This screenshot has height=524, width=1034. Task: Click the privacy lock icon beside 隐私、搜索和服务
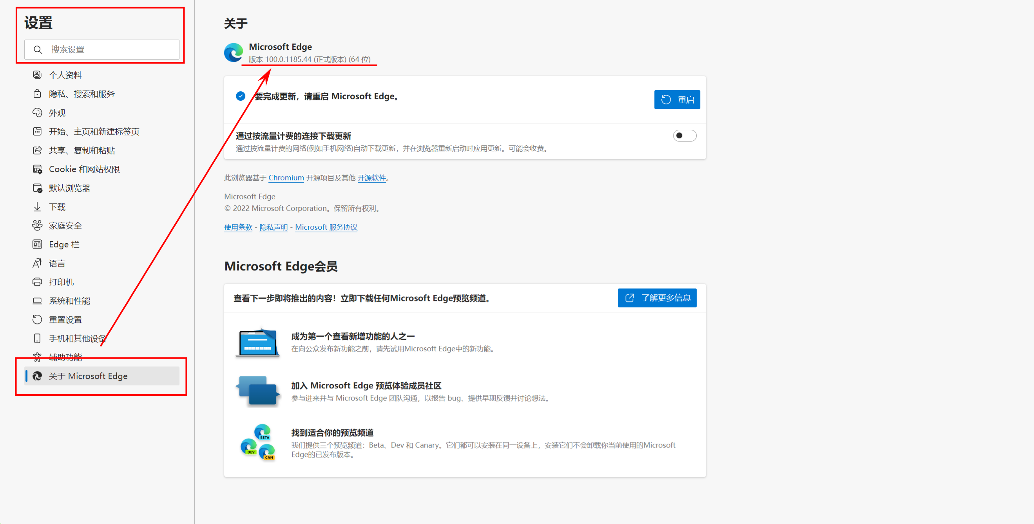click(x=37, y=94)
